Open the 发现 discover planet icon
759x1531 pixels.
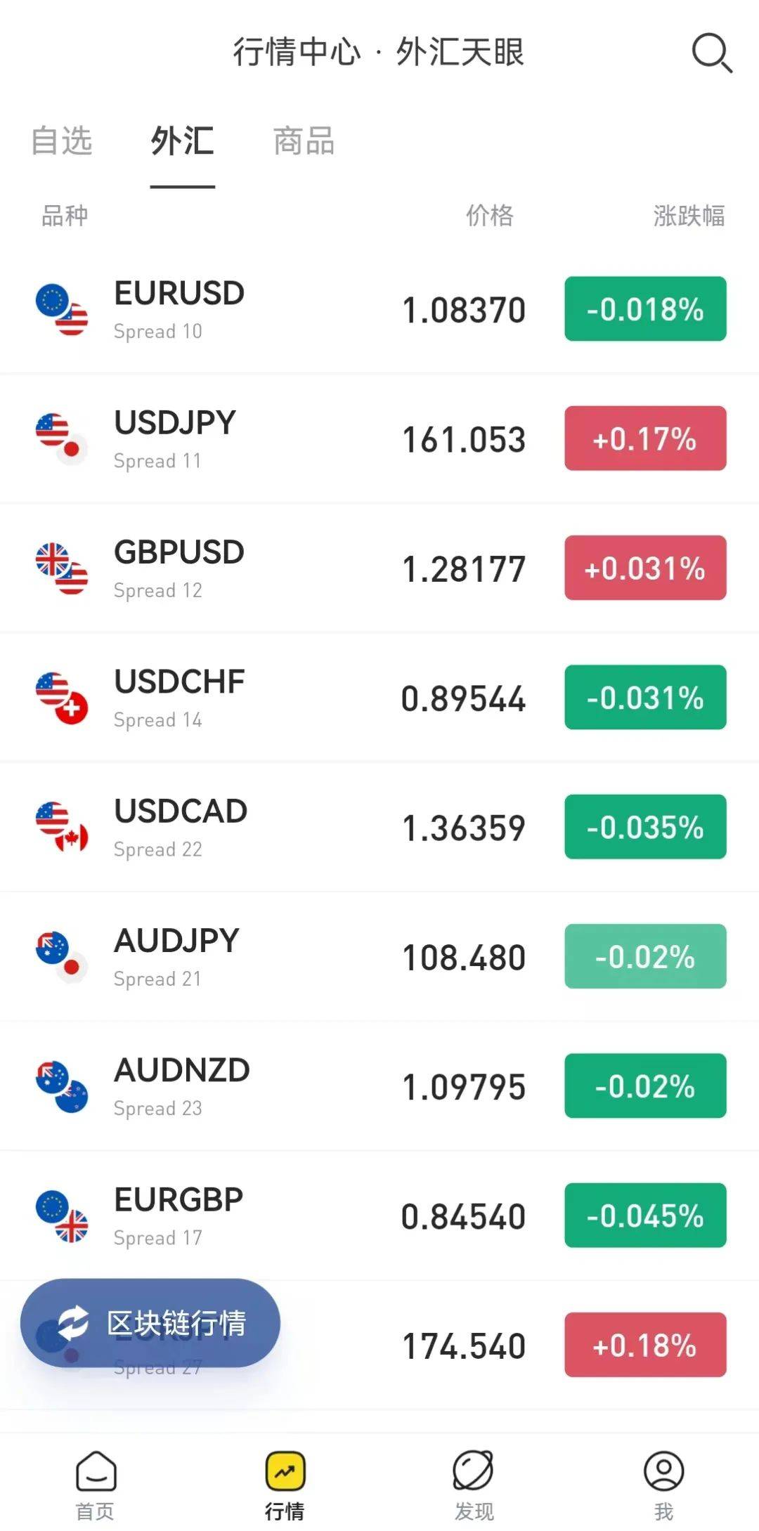473,1471
